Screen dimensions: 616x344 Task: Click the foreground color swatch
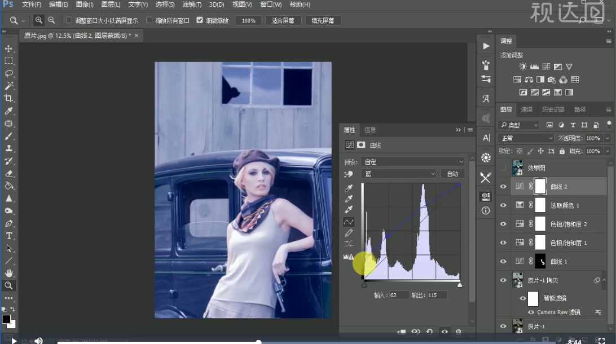6,319
